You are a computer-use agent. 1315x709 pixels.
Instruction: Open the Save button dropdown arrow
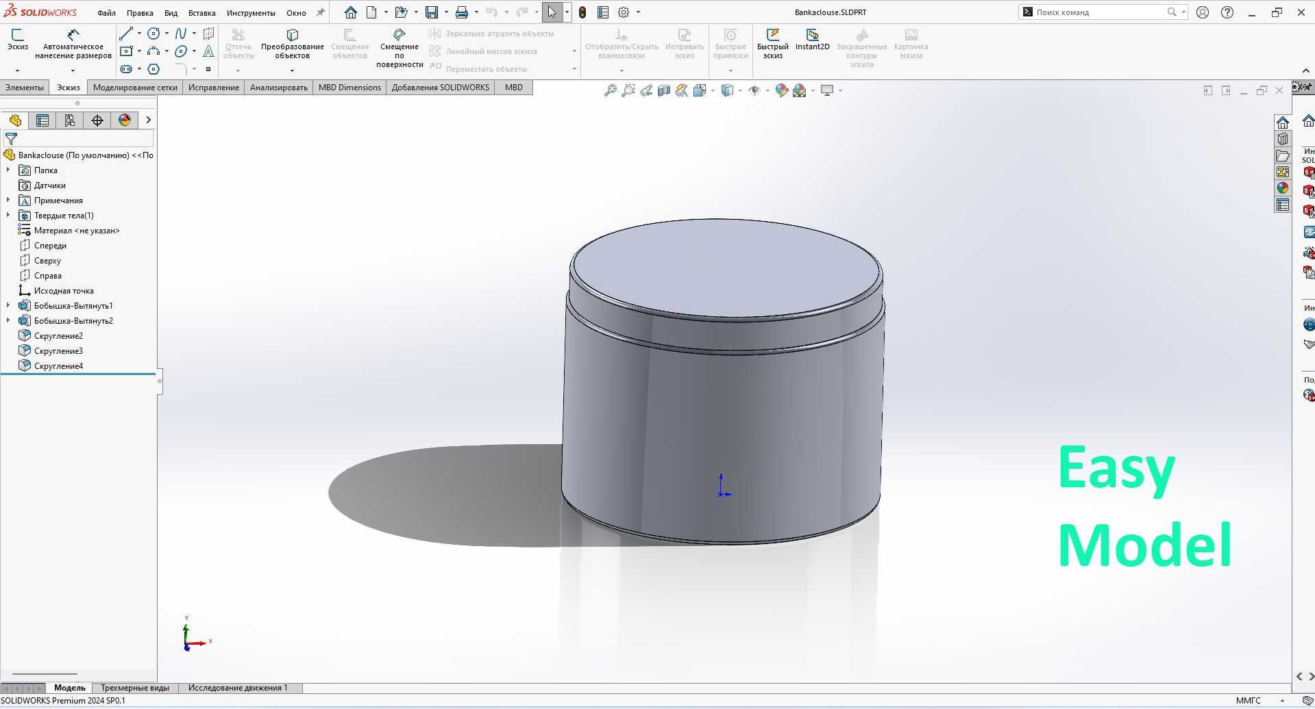pyautogui.click(x=446, y=12)
